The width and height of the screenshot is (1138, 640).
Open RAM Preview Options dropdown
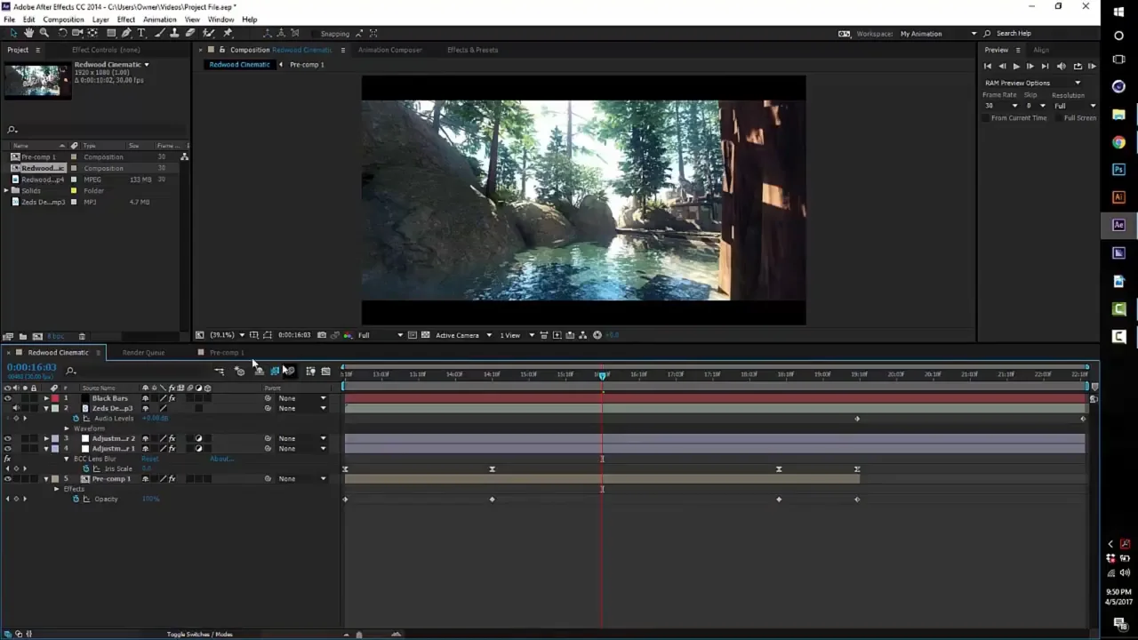[1032, 83]
